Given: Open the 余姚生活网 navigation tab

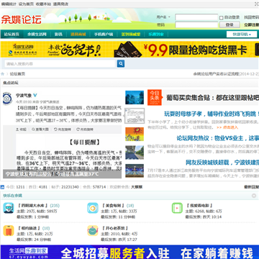Looking at the screenshot, I should pos(37,34).
